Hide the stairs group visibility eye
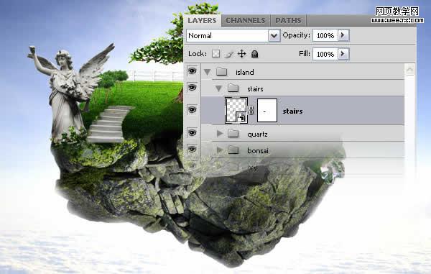The height and width of the screenshot is (274, 431). [x=192, y=88]
